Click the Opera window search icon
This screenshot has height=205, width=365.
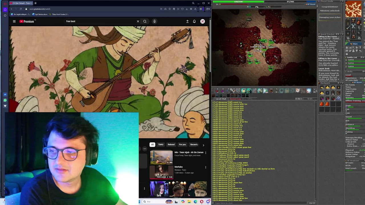coord(193,3)
